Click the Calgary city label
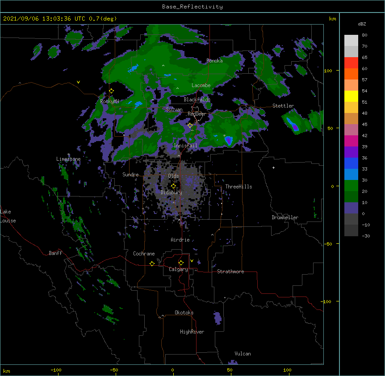This screenshot has height=376, width=385. (178, 269)
